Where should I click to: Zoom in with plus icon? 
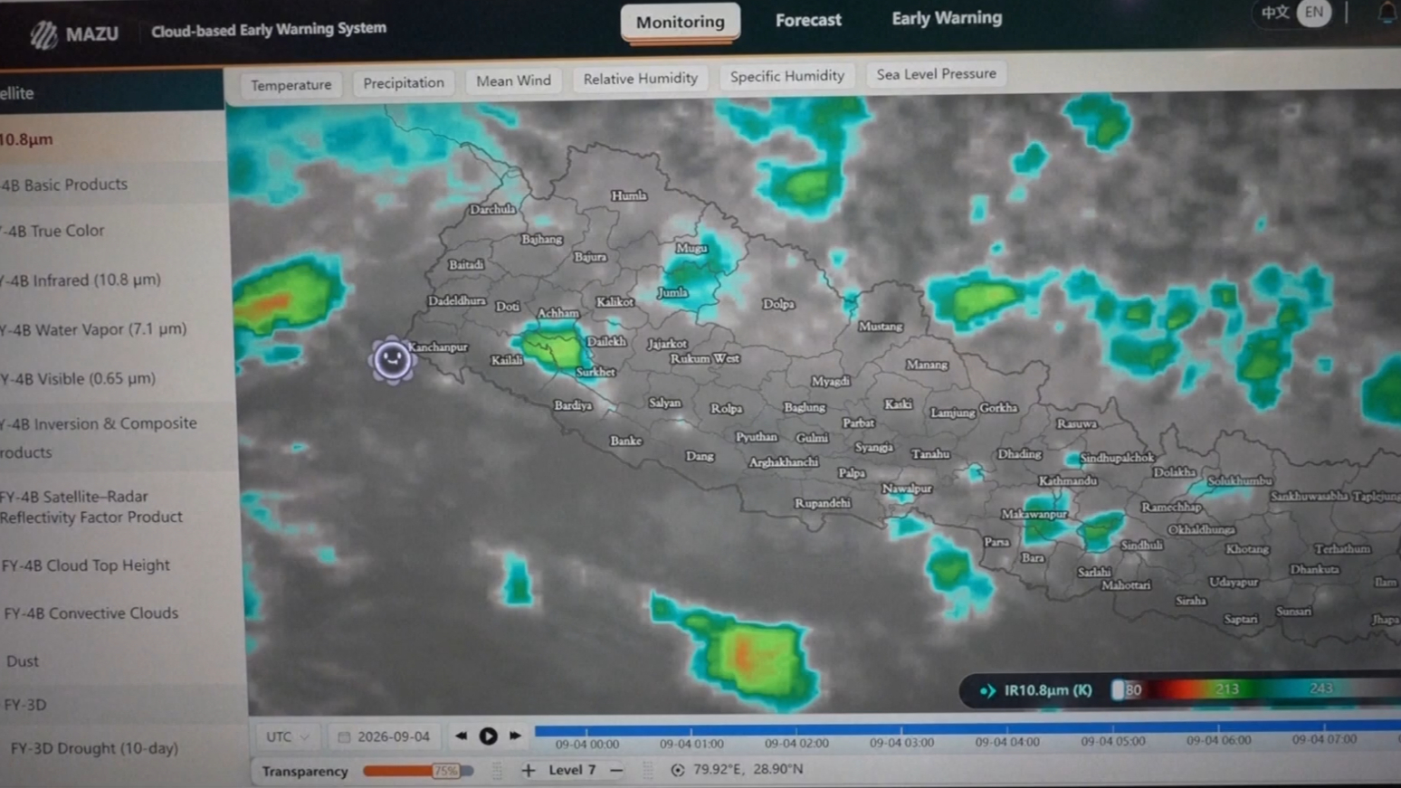529,770
